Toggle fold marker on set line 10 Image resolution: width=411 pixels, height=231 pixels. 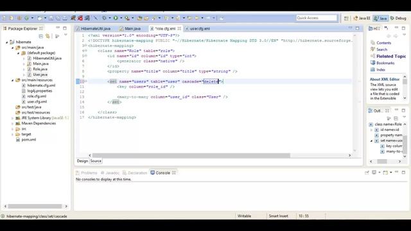click(86, 81)
